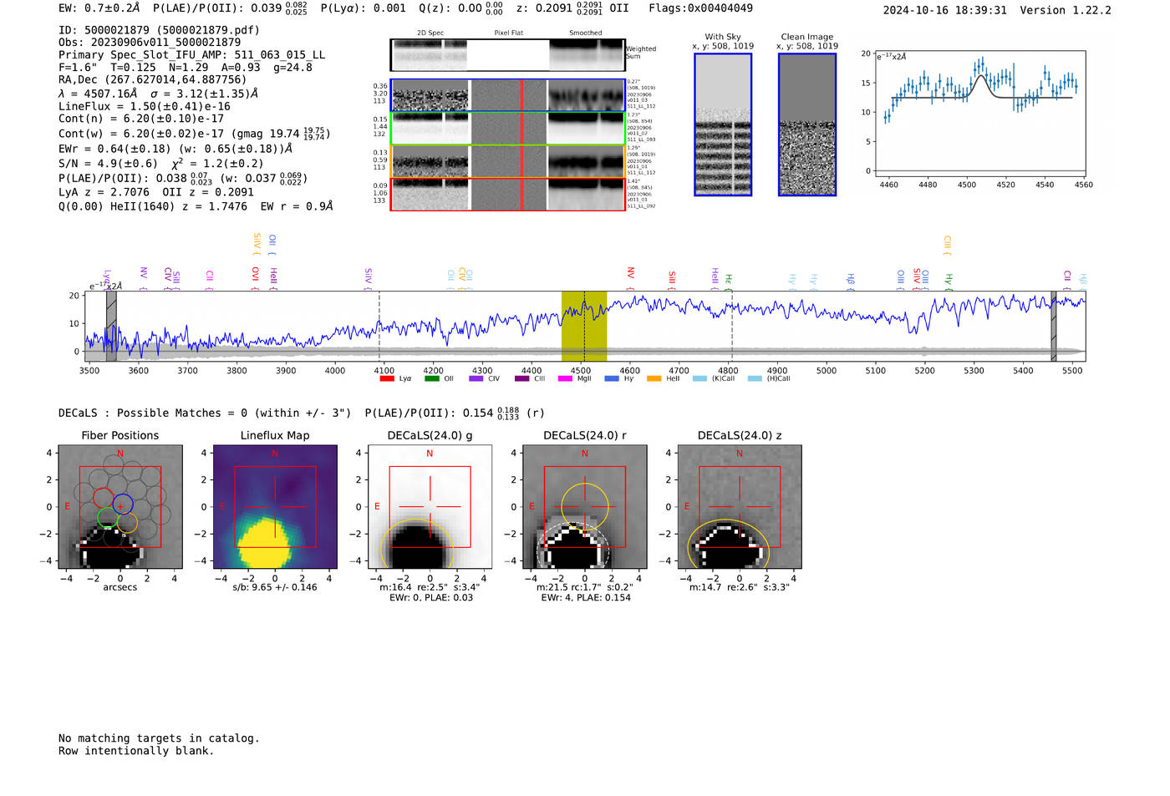
Task: Click the green fiber circle in Fiber Positions
Action: (x=107, y=518)
